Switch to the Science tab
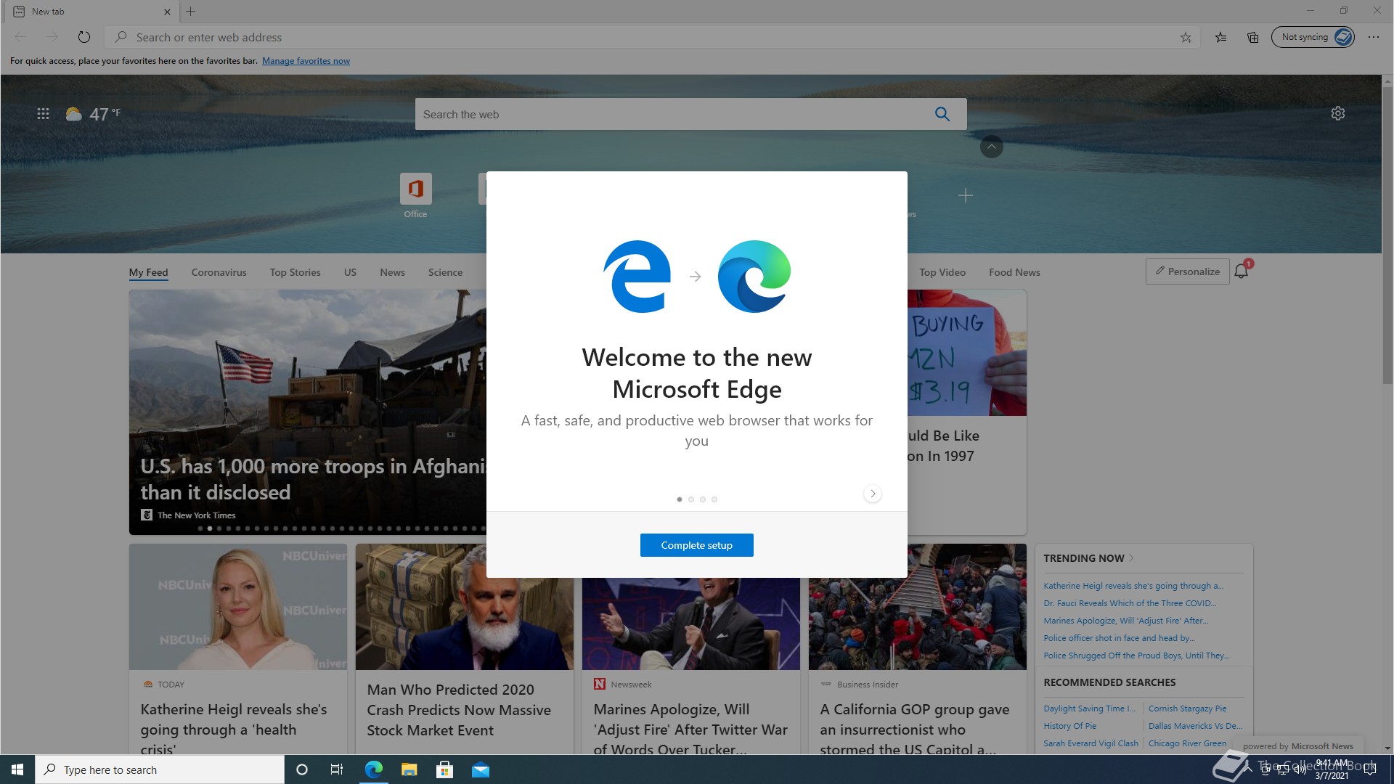The height and width of the screenshot is (784, 1394). pos(445,272)
